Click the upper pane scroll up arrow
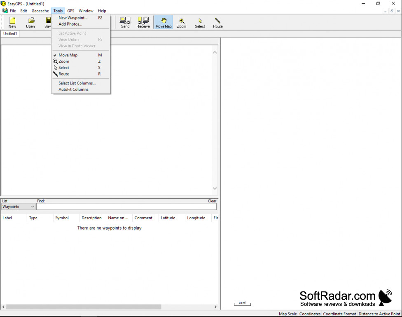This screenshot has width=402, height=317. 215,52
